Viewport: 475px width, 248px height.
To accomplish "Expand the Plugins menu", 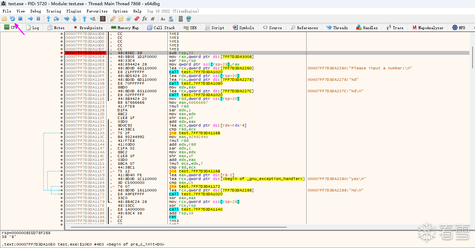I will point(74,11).
